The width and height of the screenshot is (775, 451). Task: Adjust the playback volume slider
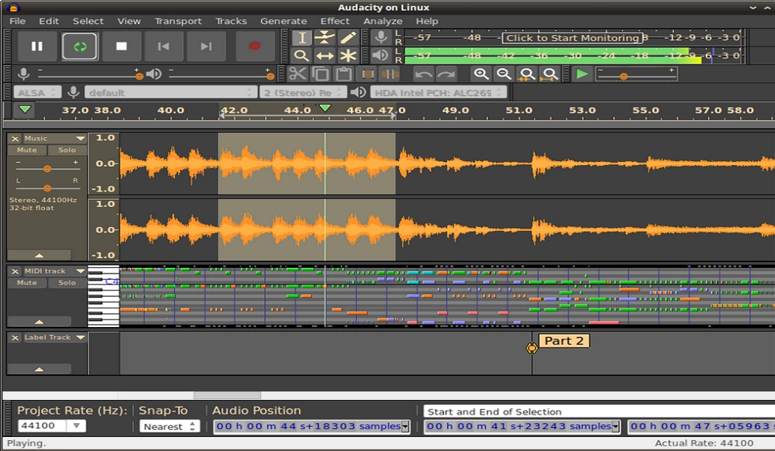(221, 74)
